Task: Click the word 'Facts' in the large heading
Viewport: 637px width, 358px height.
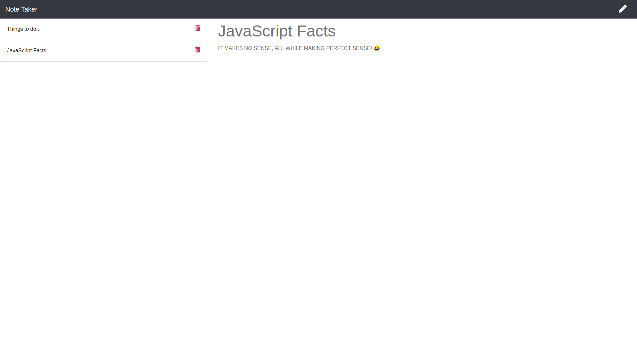Action: 316,31
